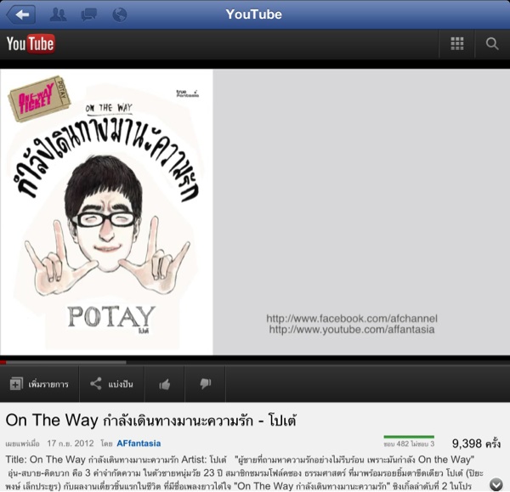
Task: Dislike the video with thumbs down
Action: 205,384
